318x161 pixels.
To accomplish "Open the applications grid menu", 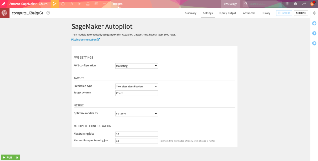I will pos(287,4).
